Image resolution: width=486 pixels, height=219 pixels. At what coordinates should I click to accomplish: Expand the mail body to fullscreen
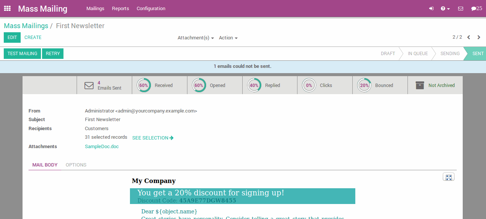448,177
